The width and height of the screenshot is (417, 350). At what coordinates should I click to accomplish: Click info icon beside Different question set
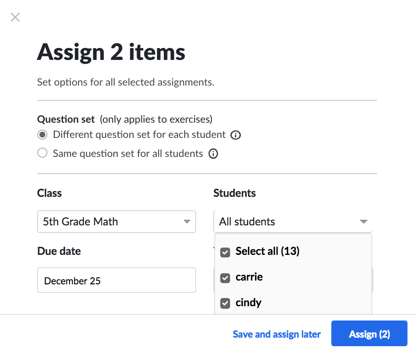[x=235, y=135]
